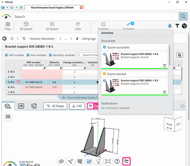190x166 pixels.
Task: Click the downloads list down arrow
Action: click(x=170, y=96)
